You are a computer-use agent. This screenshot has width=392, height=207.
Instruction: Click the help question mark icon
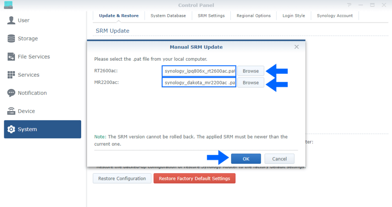349,5
